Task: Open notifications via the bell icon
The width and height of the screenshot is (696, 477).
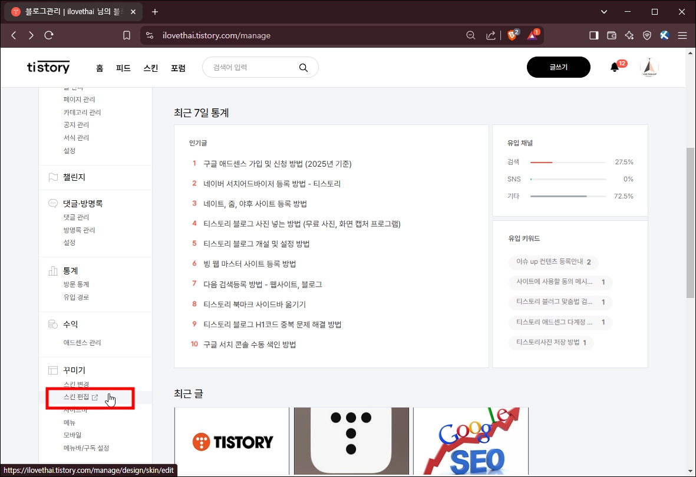Action: click(x=613, y=67)
